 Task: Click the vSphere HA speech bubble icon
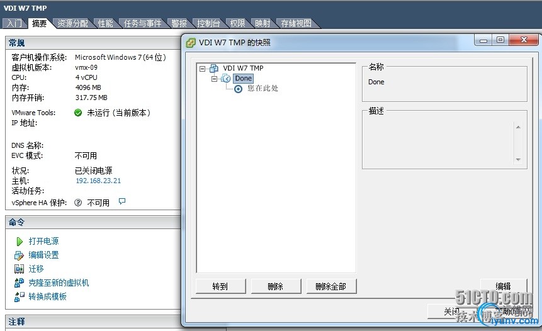coord(122,201)
